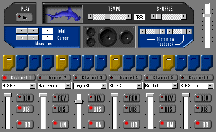
Task: Decrease tempo with the left arrow
Action: [90, 16]
